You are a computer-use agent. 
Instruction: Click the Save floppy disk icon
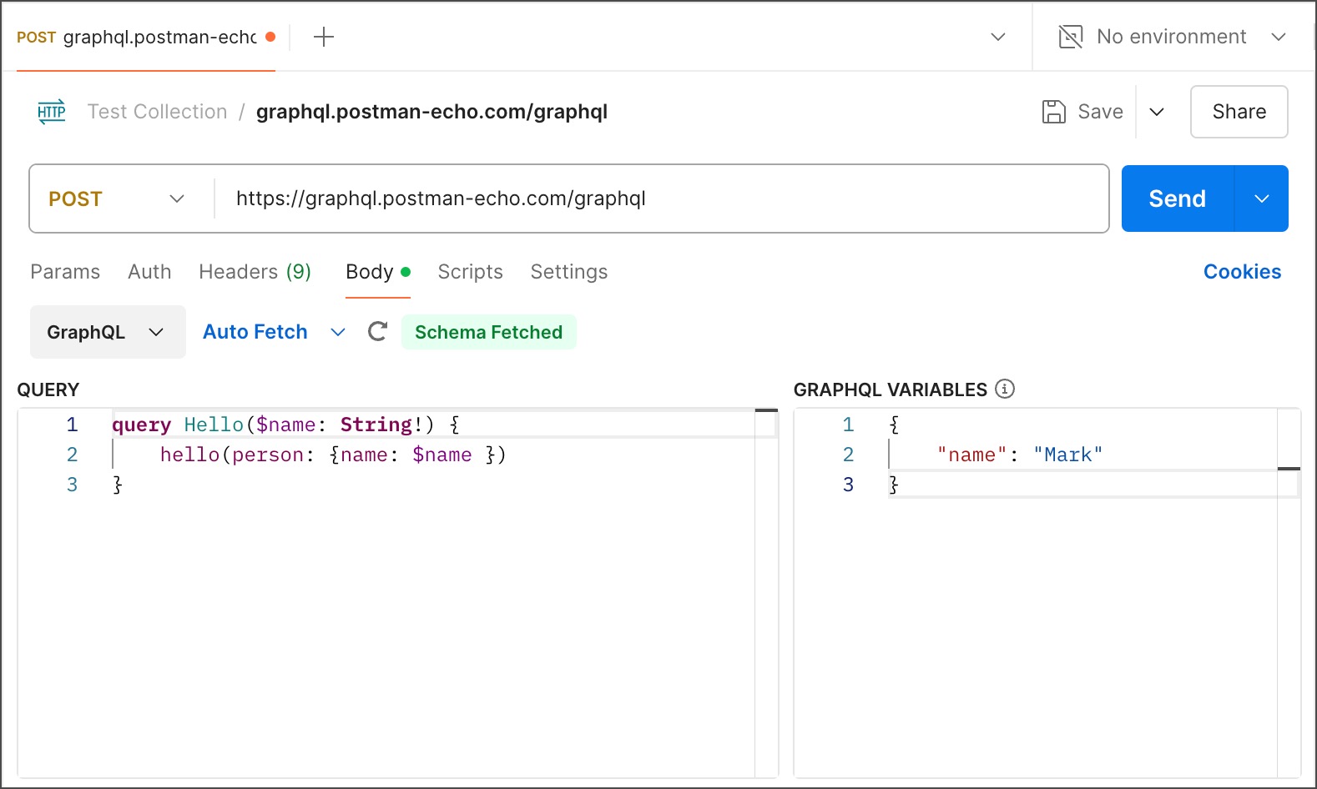click(1054, 112)
